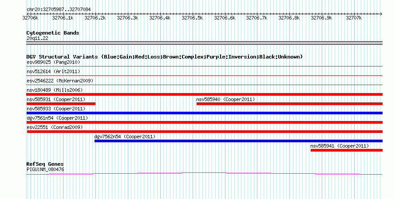The width and height of the screenshot is (395, 199).
Task: Click the 32706.3k ruler tick label
Action: 127,18
